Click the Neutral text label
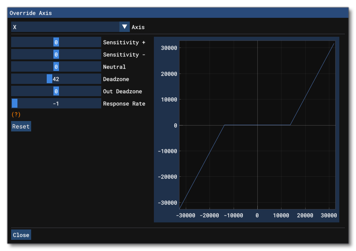 tap(114, 67)
